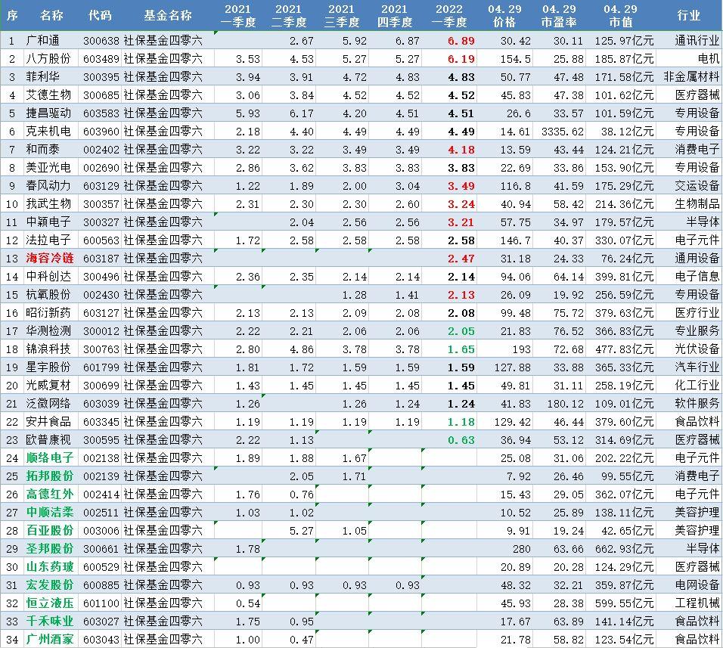Click the price value 280
The height and width of the screenshot is (648, 723).
[522, 549]
